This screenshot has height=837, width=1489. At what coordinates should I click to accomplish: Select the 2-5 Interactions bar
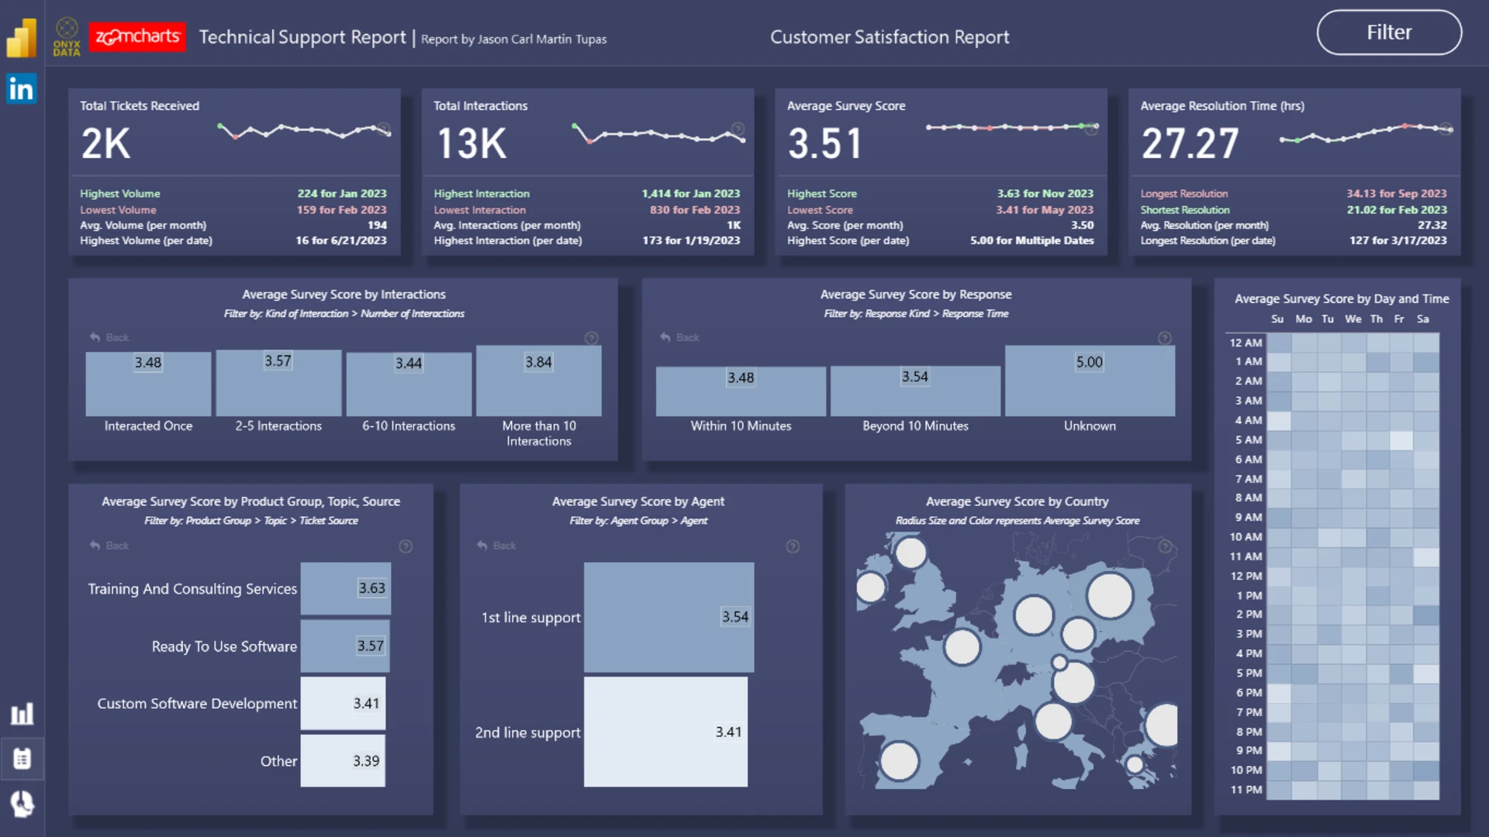pyautogui.click(x=278, y=383)
